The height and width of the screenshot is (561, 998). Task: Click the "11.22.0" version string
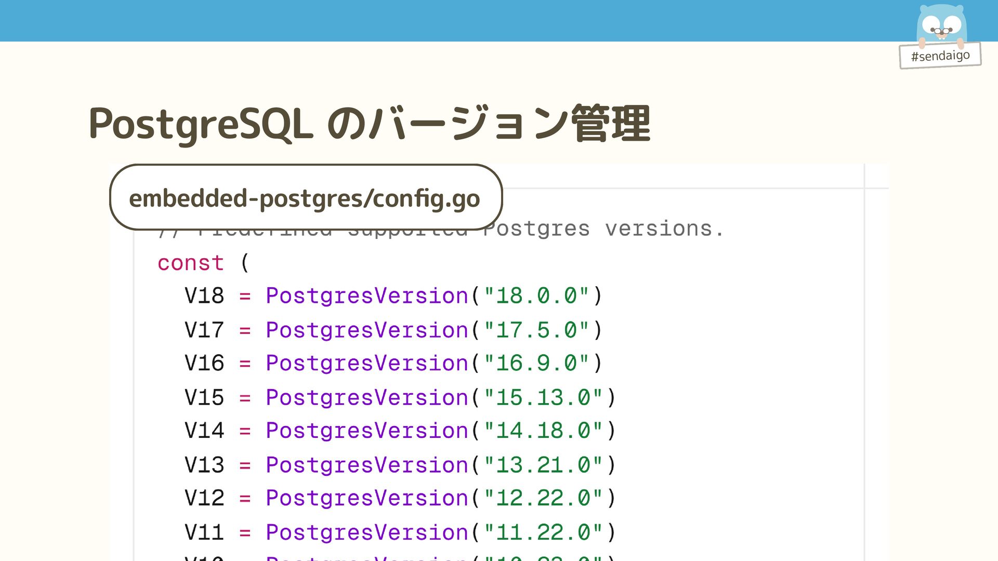pos(543,532)
